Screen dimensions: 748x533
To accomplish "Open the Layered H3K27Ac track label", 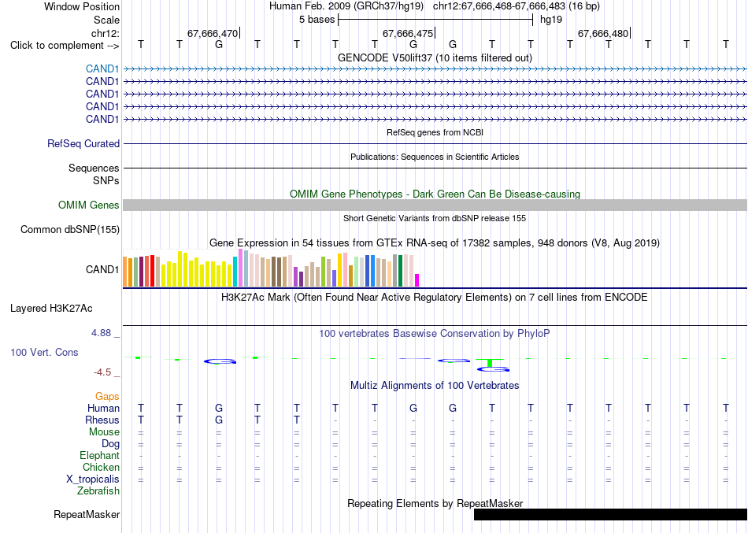I will click(51, 309).
